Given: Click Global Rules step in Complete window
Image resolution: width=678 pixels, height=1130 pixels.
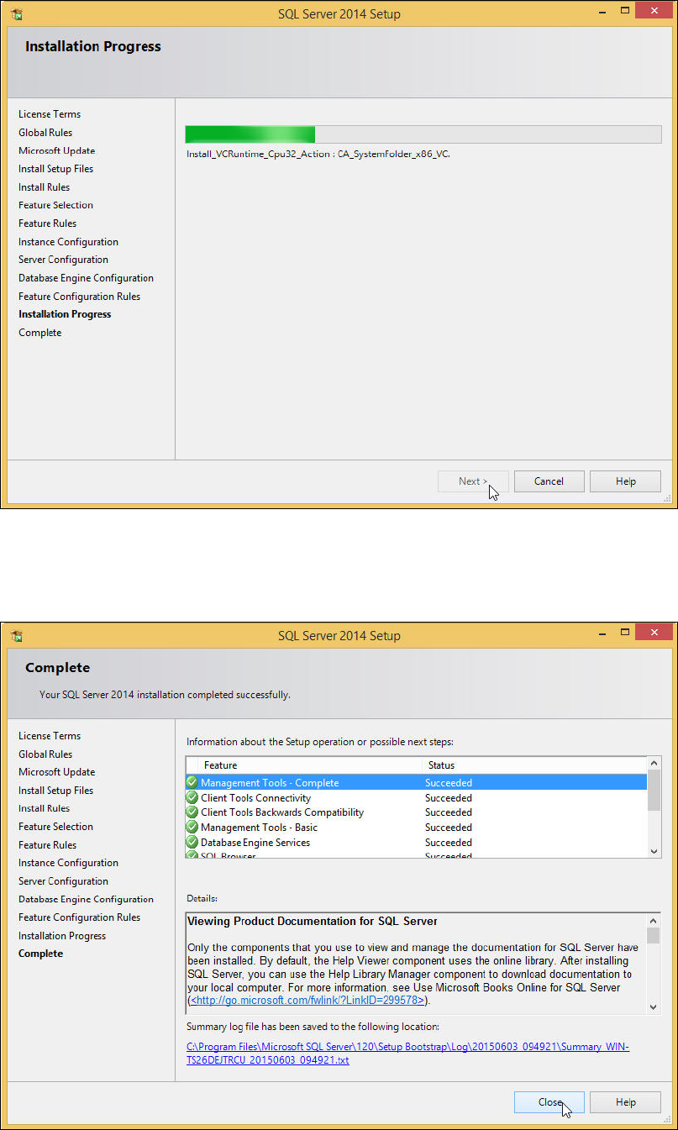Looking at the screenshot, I should [x=45, y=754].
